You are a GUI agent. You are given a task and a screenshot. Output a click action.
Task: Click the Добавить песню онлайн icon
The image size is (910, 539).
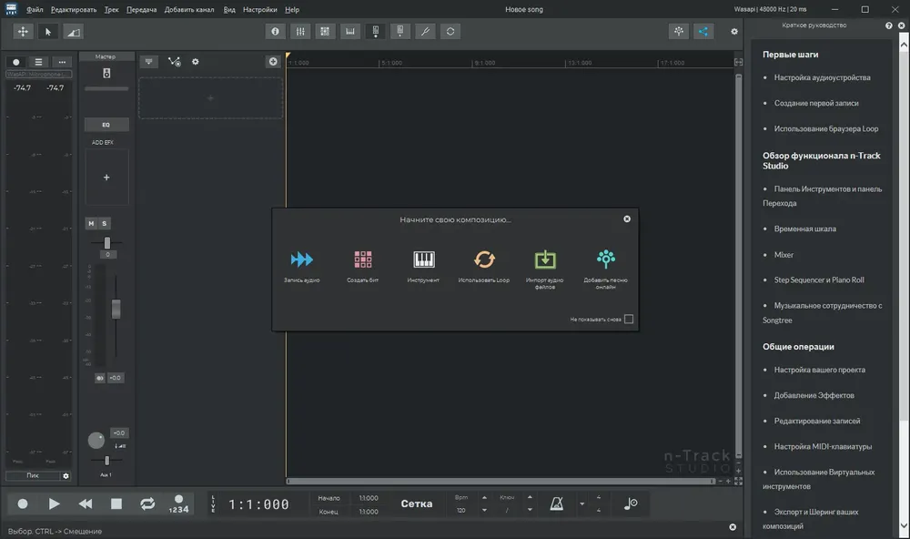(x=606, y=259)
